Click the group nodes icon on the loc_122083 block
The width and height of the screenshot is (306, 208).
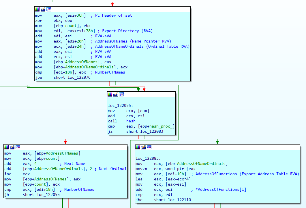tap(149, 147)
